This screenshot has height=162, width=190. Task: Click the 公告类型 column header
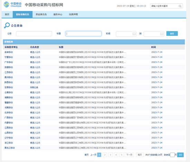point(35,47)
